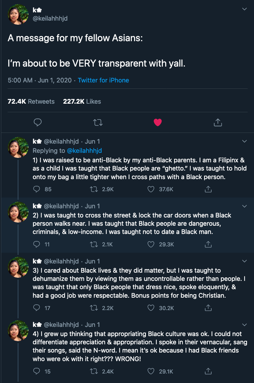Share the tweet starting with "2)"
254x383 pixels.
coord(208,244)
